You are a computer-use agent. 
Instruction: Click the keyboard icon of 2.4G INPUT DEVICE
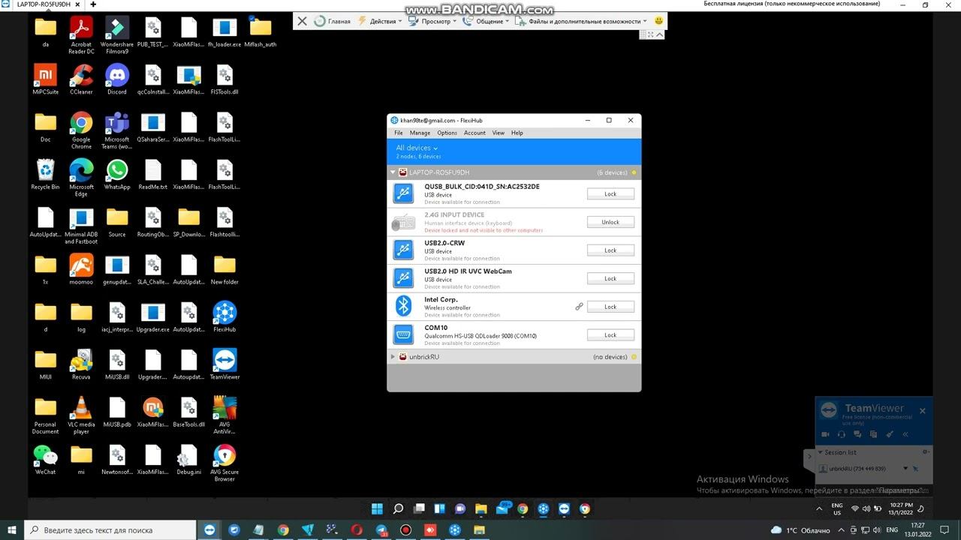tap(403, 222)
